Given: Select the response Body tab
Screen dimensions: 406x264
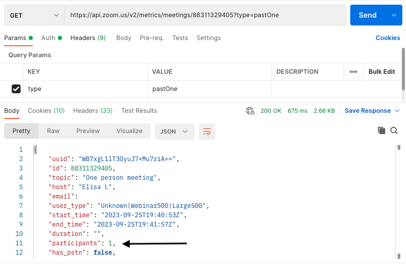Looking at the screenshot, I should pyautogui.click(x=11, y=111).
